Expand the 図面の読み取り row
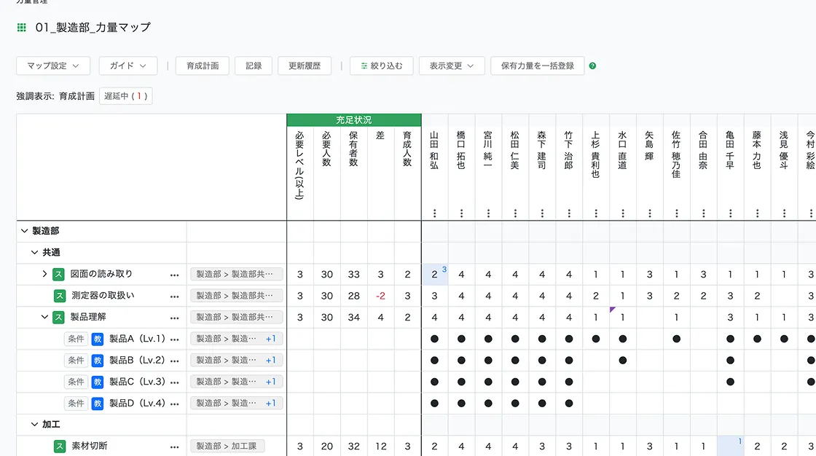The width and height of the screenshot is (816, 456). 45,274
